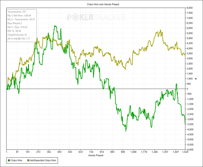203x167 pixels.
Task: Click the y-axis value 8,000
Action: click(190, 8)
